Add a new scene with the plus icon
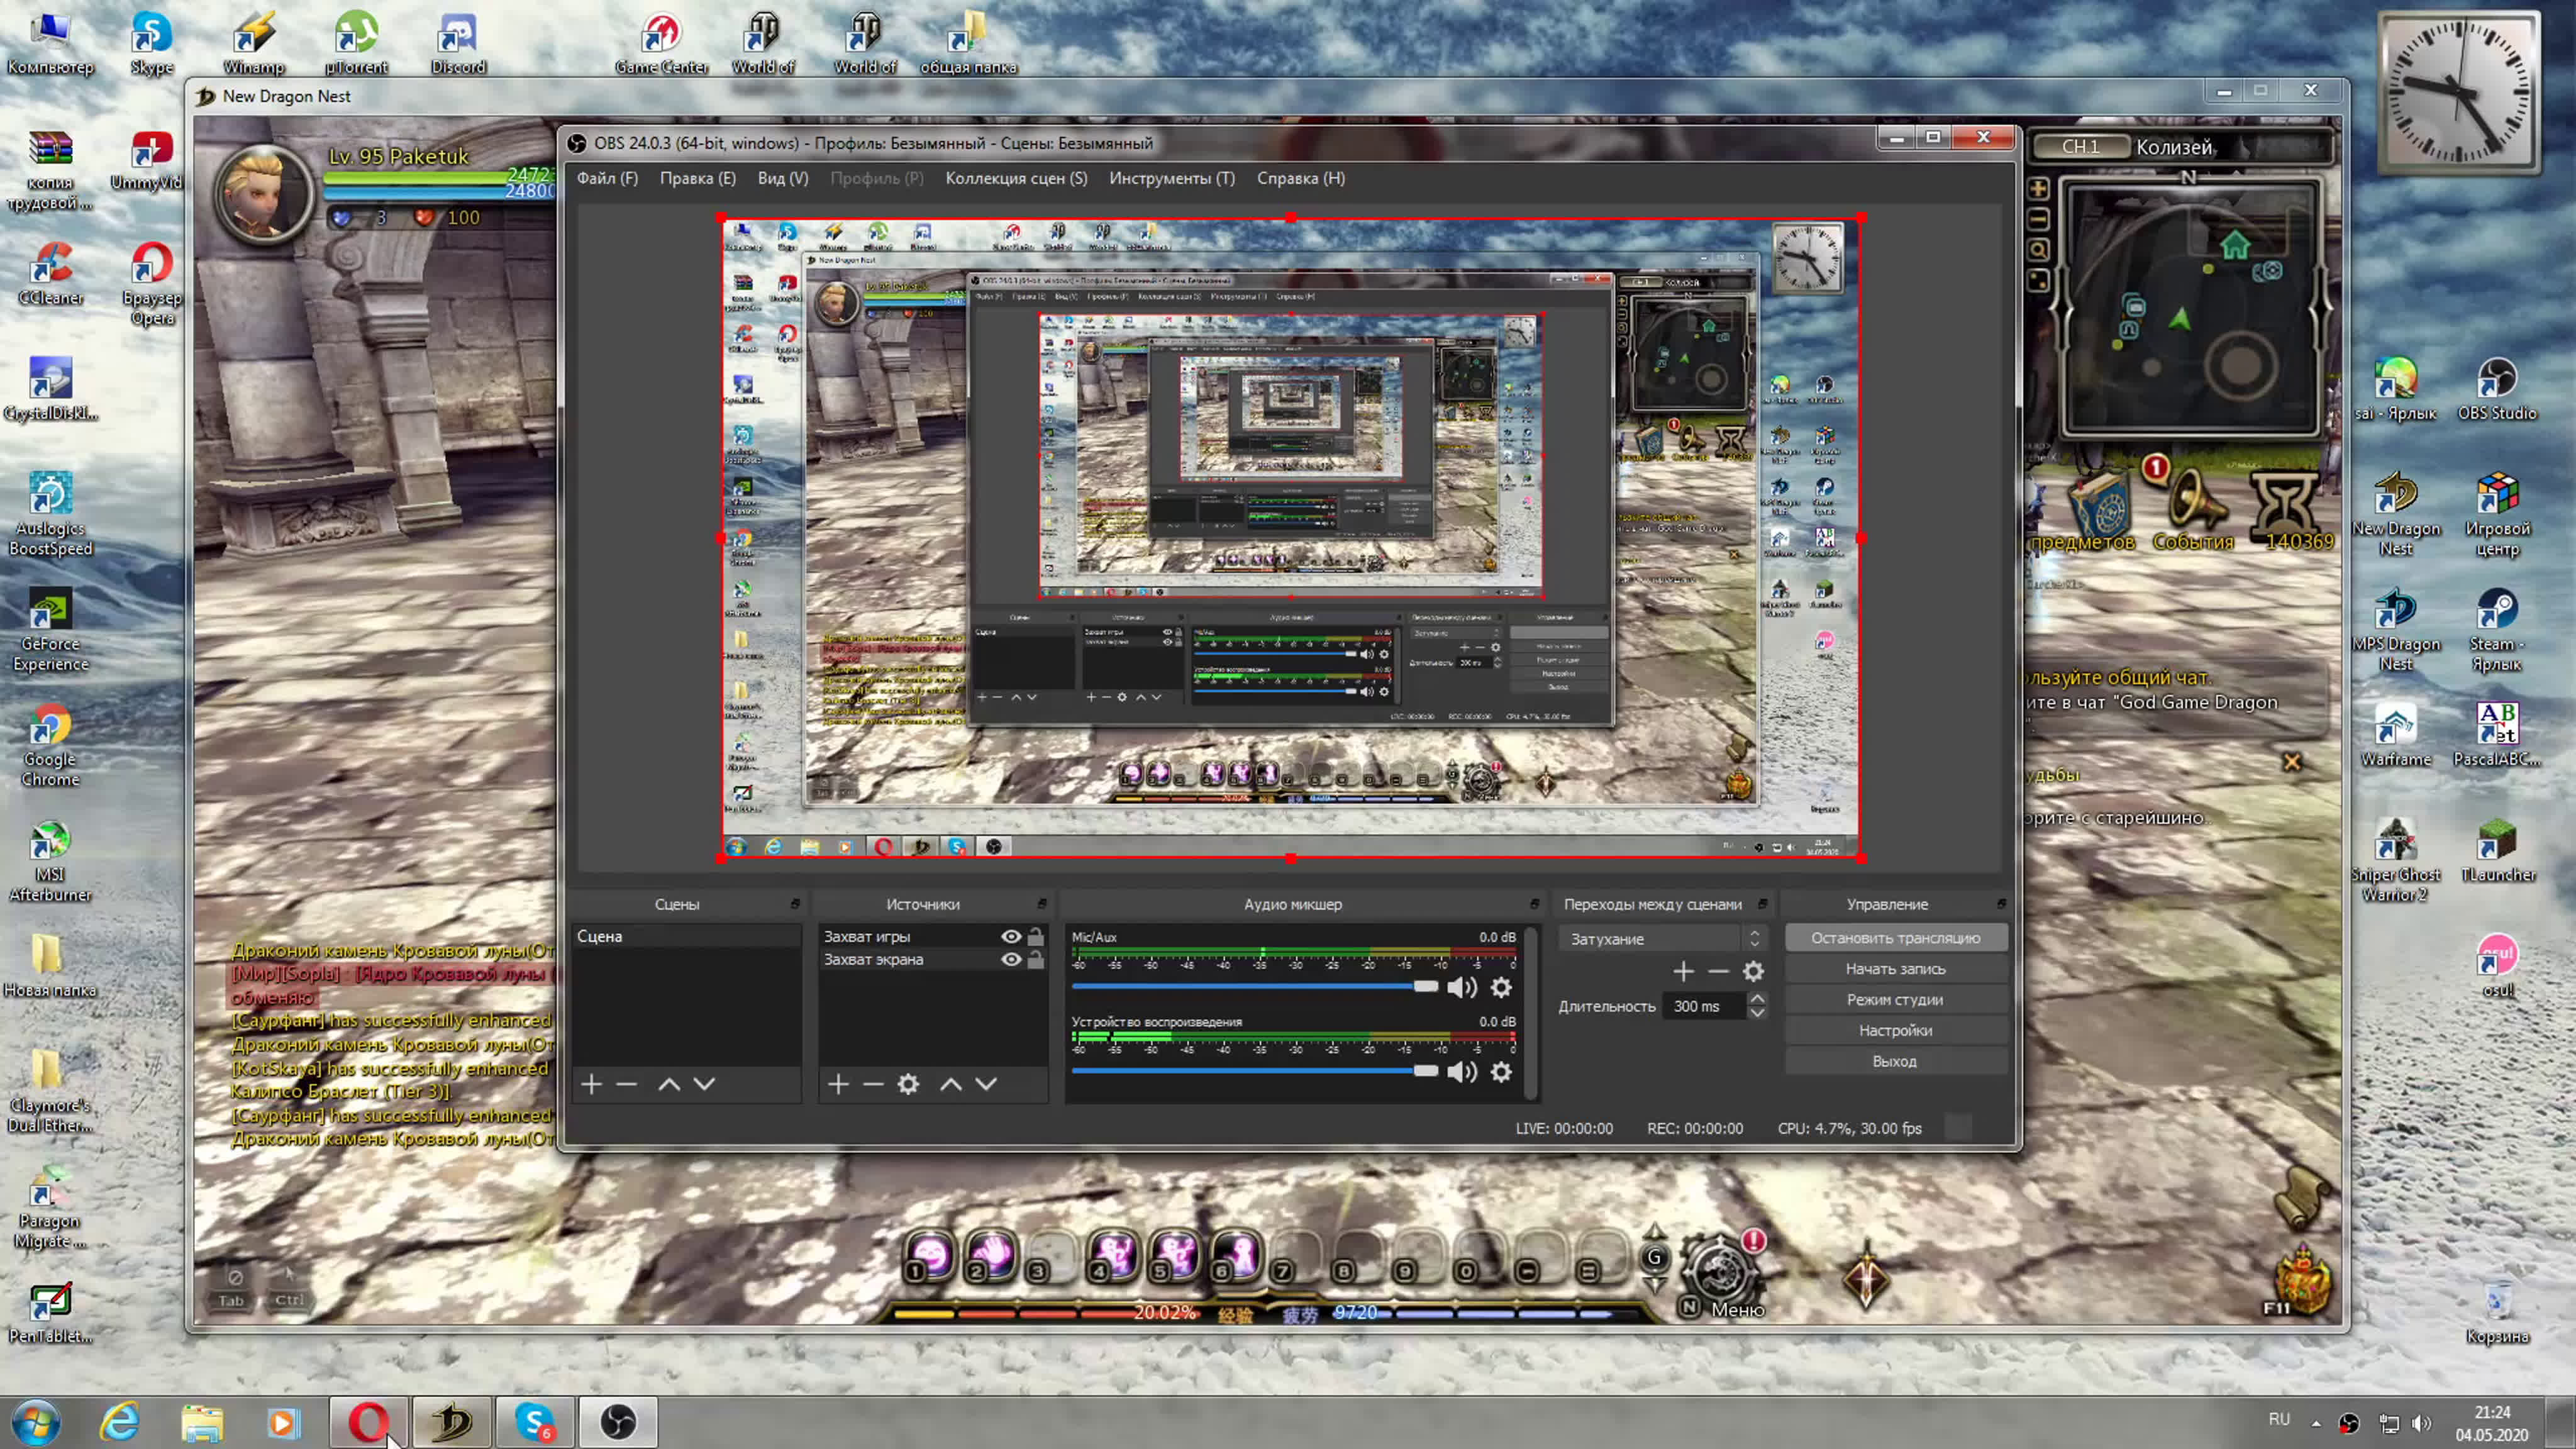 click(591, 1084)
